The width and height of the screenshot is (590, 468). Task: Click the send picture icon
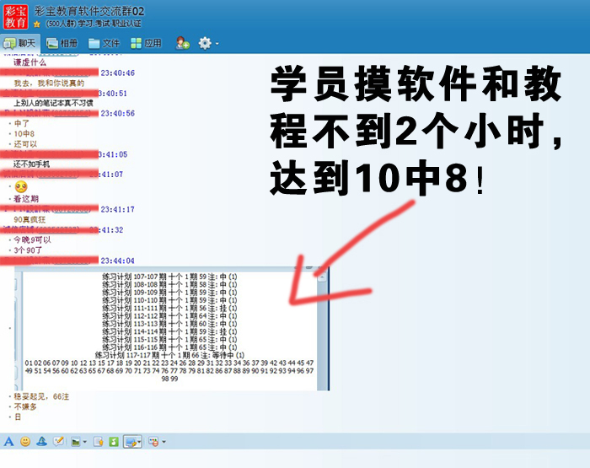click(76, 441)
